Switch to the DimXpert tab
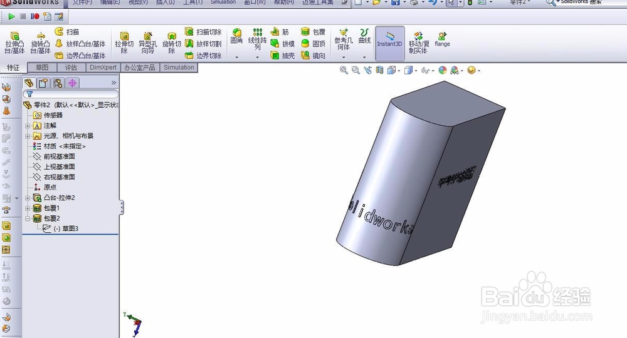The image size is (627, 338). pos(103,68)
